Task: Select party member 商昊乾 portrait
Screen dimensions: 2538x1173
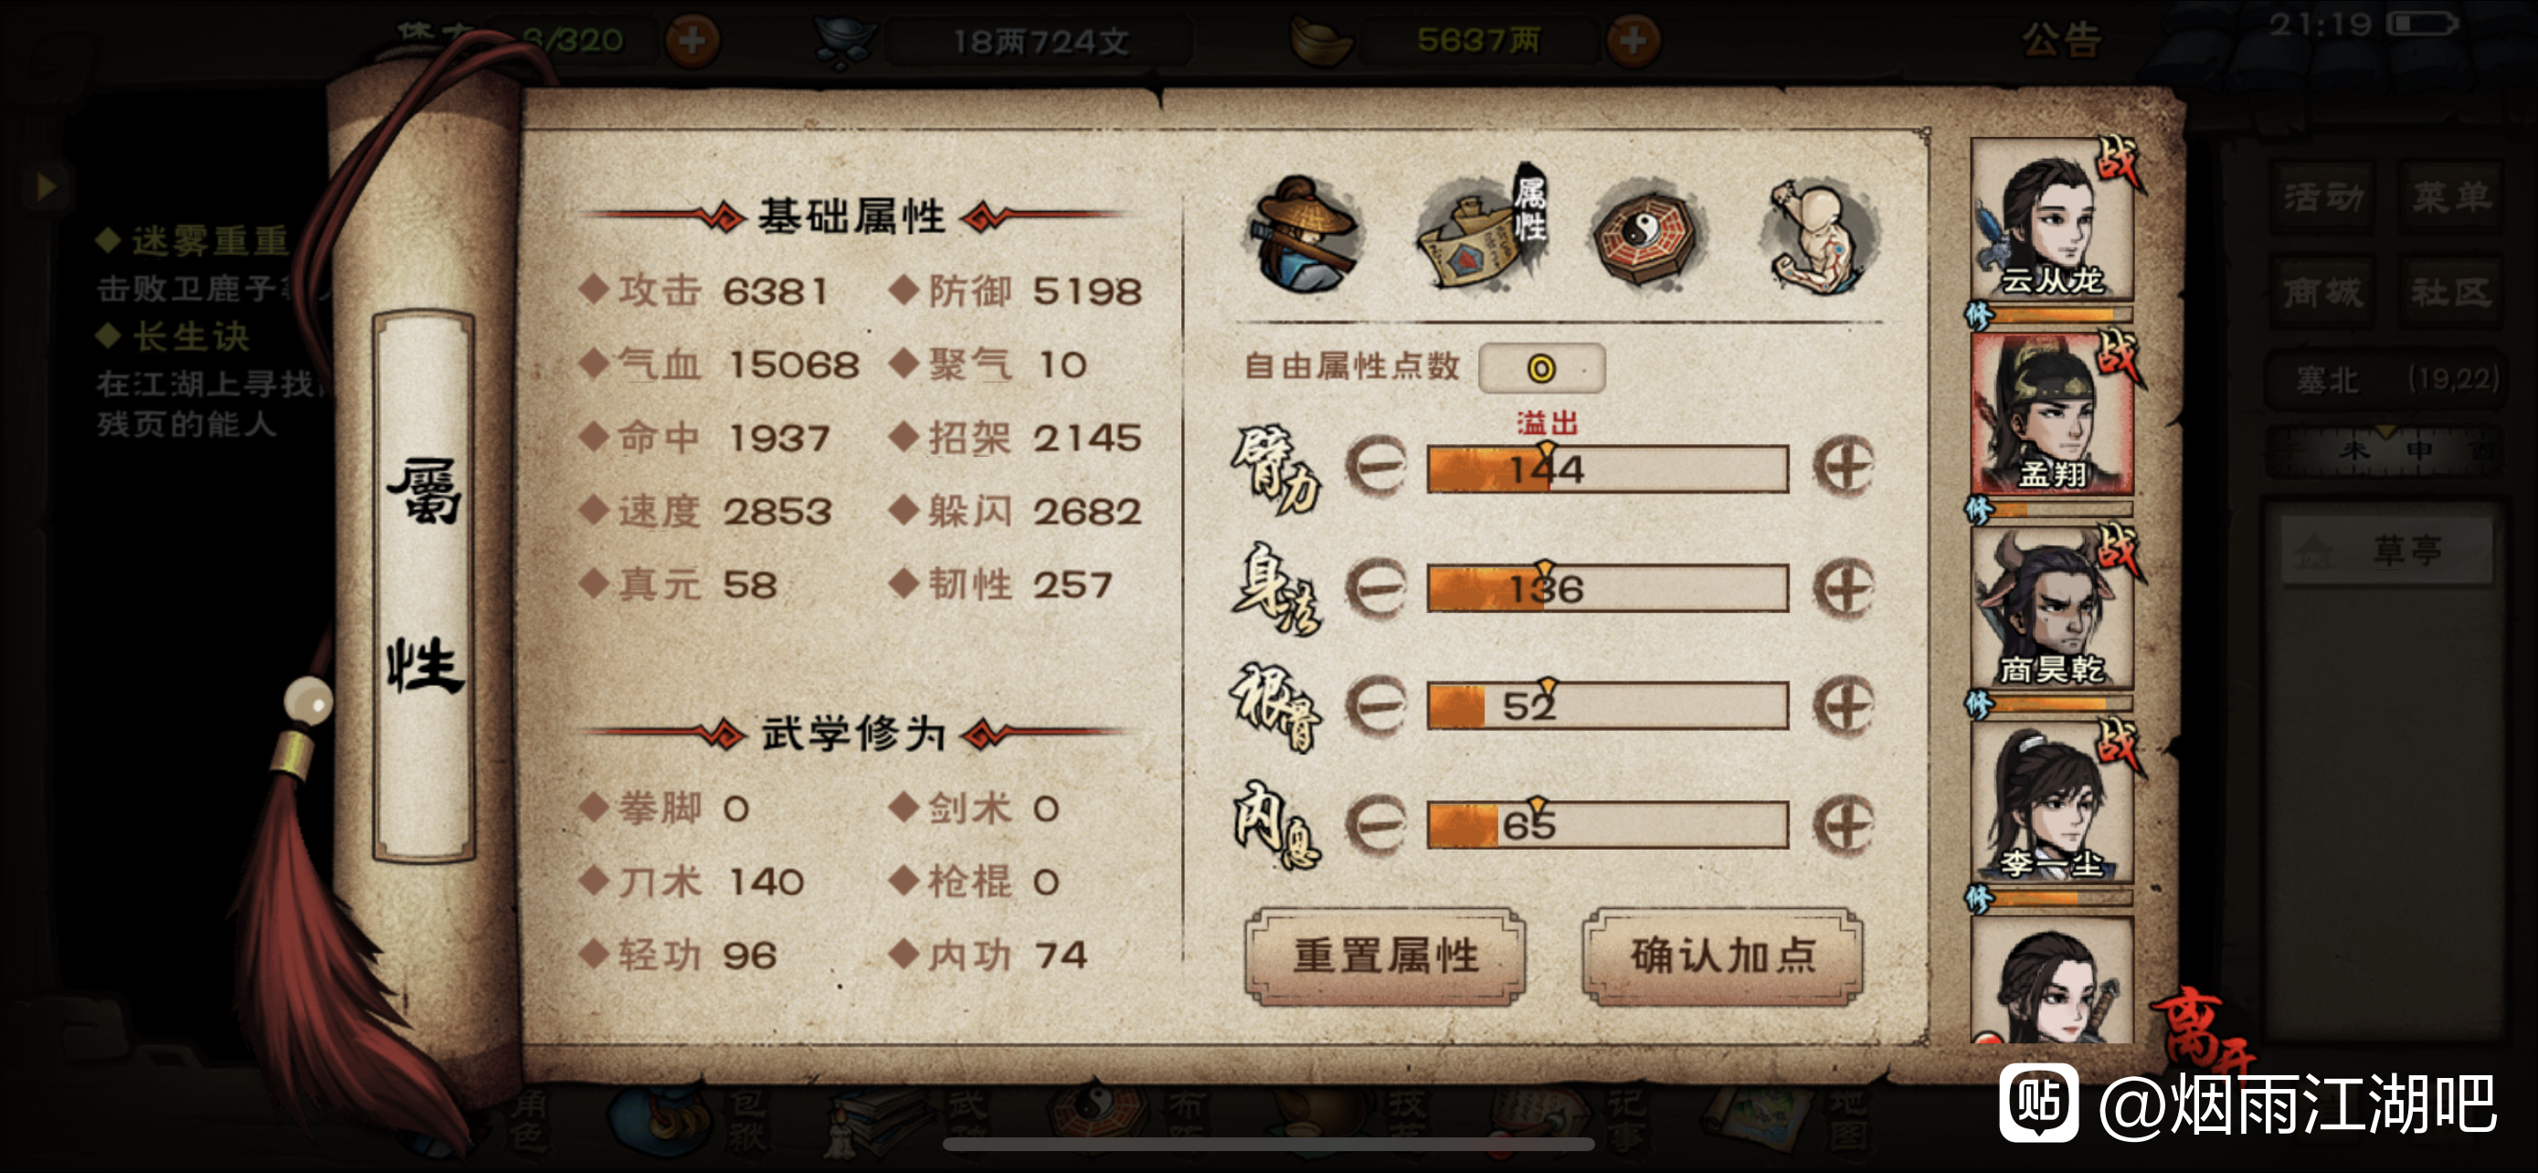Action: click(x=2052, y=608)
